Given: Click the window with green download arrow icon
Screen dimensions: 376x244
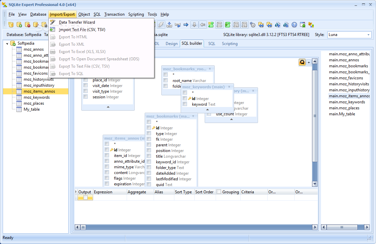Looking at the screenshot, I should tap(303, 25).
